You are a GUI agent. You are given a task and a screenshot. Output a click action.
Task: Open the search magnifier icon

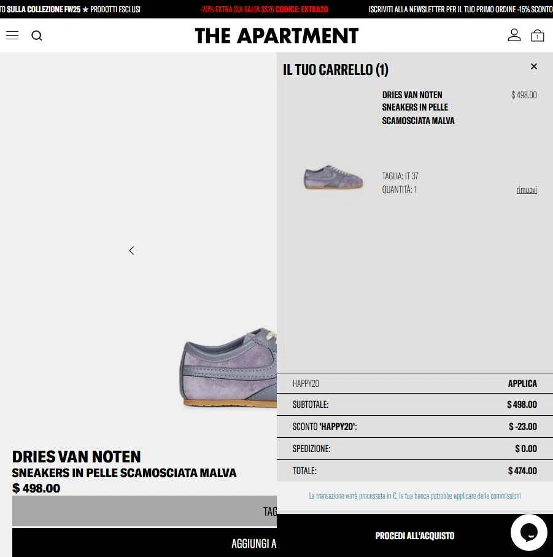click(37, 36)
